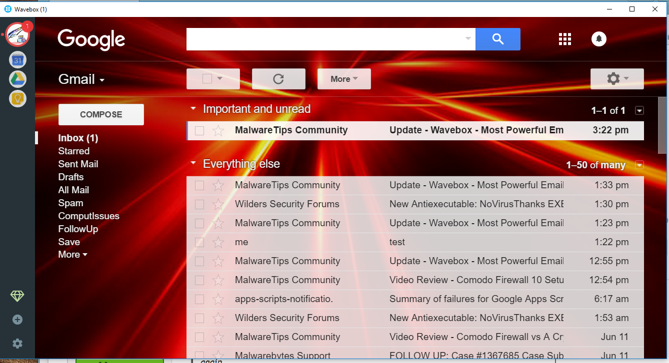Open Wavebox settings gear in the sidebar
Screen dimensions: 669x363
coord(17,344)
